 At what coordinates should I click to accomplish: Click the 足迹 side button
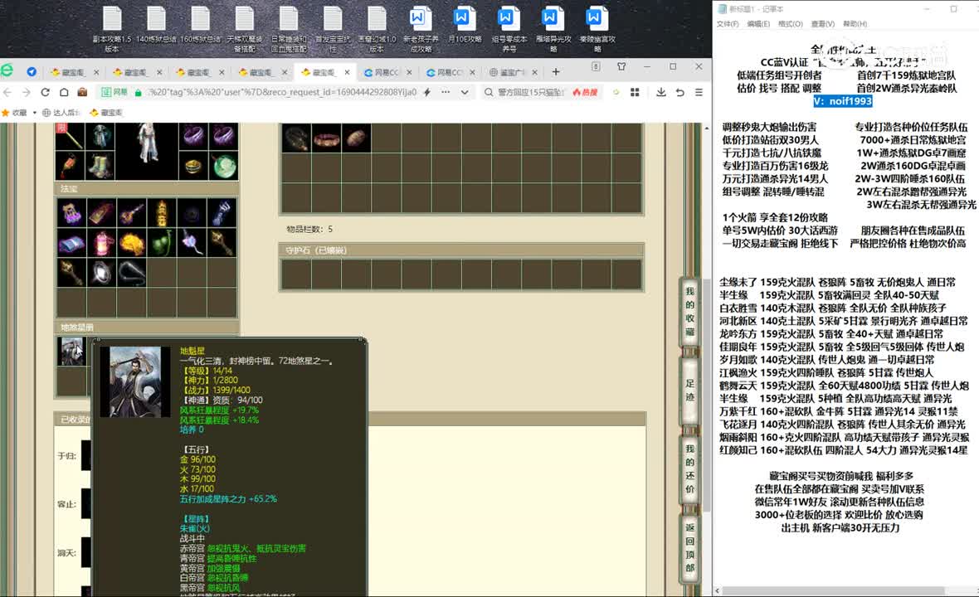689,390
